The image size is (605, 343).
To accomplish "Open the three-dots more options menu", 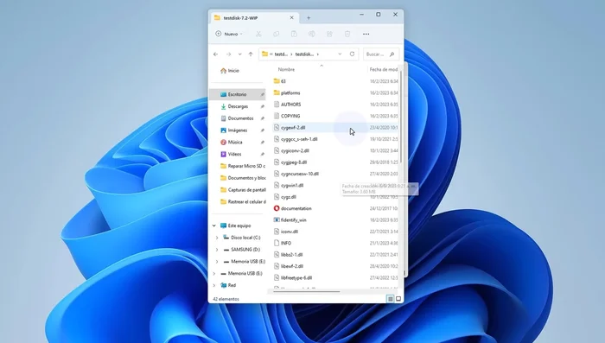I will [x=366, y=34].
